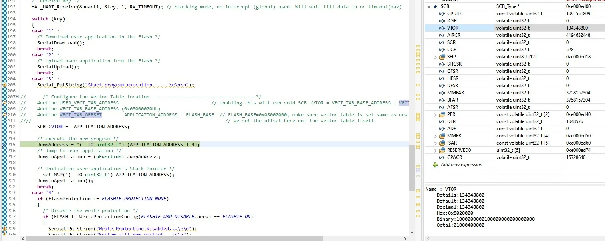Click the variable icon beside CPACR

pyautogui.click(x=442, y=157)
